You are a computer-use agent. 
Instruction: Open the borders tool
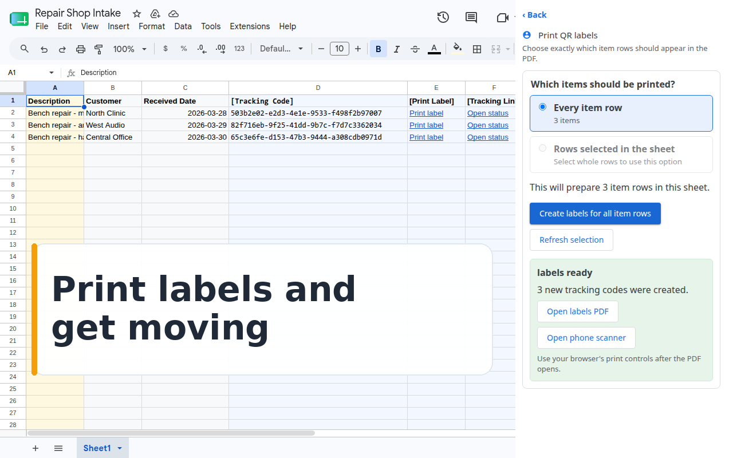pos(477,49)
